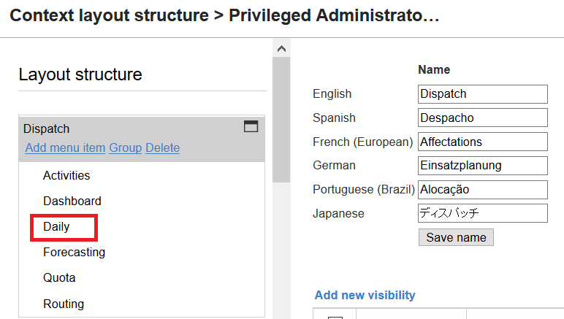The image size is (564, 319).
Task: Edit the French (European) name field
Action: click(x=483, y=142)
